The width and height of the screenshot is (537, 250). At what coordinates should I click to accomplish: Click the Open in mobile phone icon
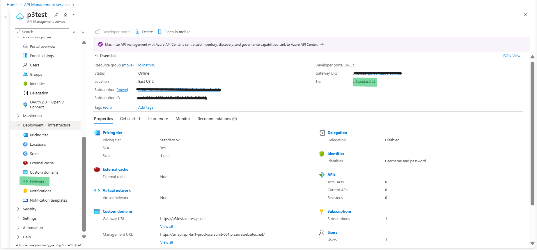[160, 31]
